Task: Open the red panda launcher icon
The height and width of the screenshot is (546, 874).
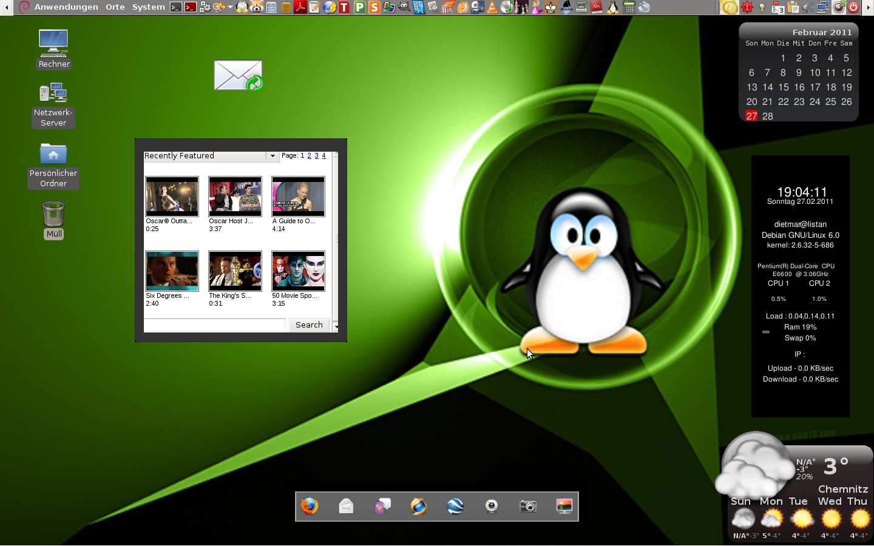Action: [256, 7]
